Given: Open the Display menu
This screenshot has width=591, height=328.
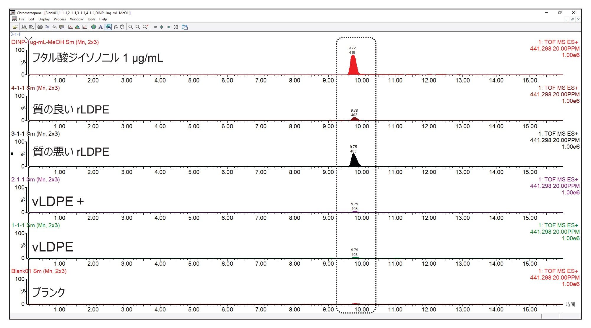Looking at the screenshot, I should (44, 19).
